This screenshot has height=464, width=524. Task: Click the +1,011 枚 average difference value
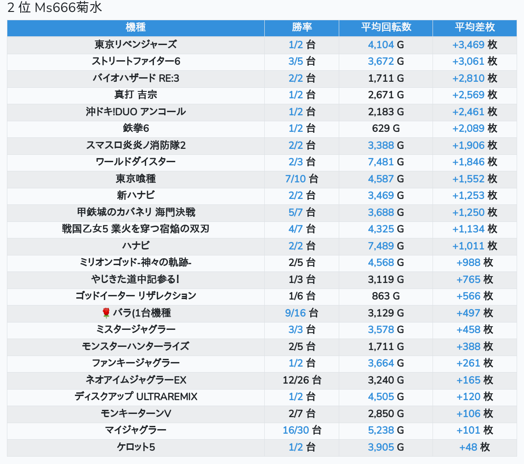(x=474, y=246)
